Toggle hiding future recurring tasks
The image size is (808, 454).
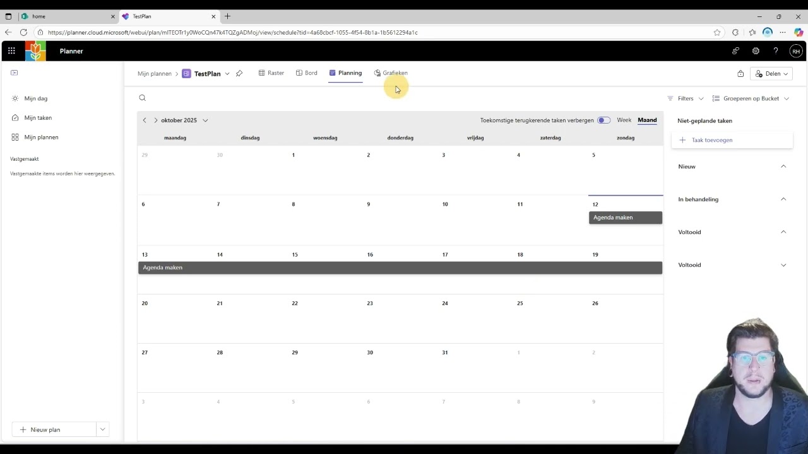tap(603, 120)
